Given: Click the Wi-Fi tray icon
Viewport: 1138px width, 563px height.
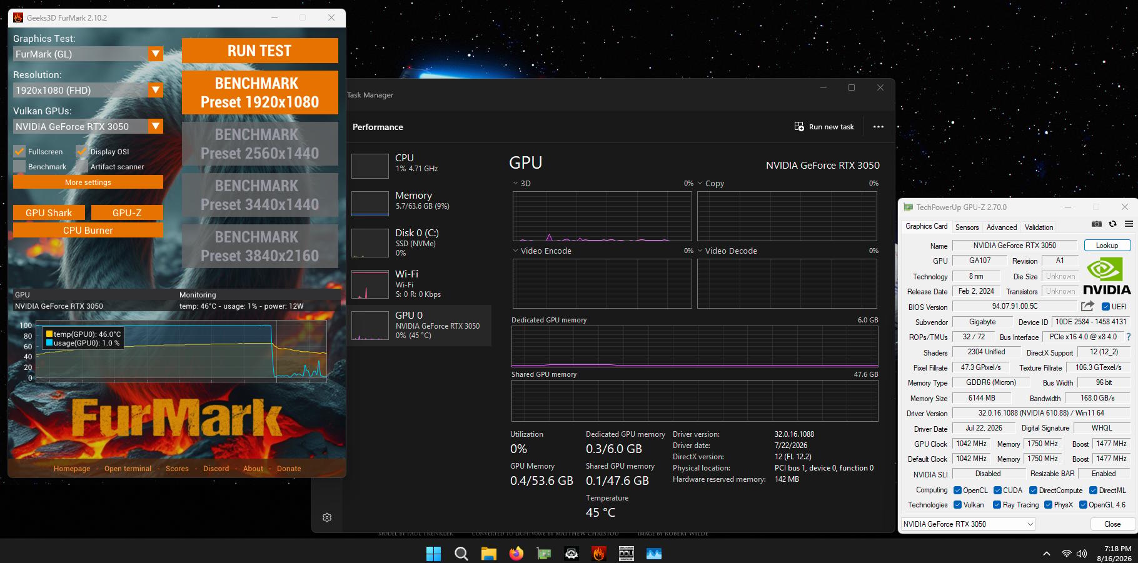Looking at the screenshot, I should (1067, 554).
